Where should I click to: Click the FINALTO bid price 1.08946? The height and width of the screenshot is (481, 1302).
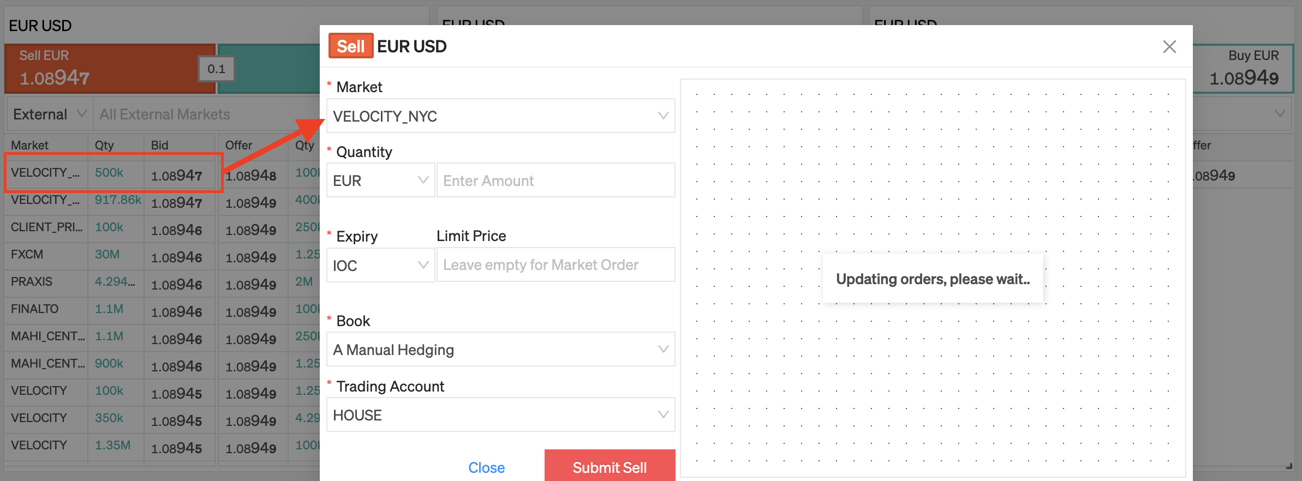pos(176,311)
